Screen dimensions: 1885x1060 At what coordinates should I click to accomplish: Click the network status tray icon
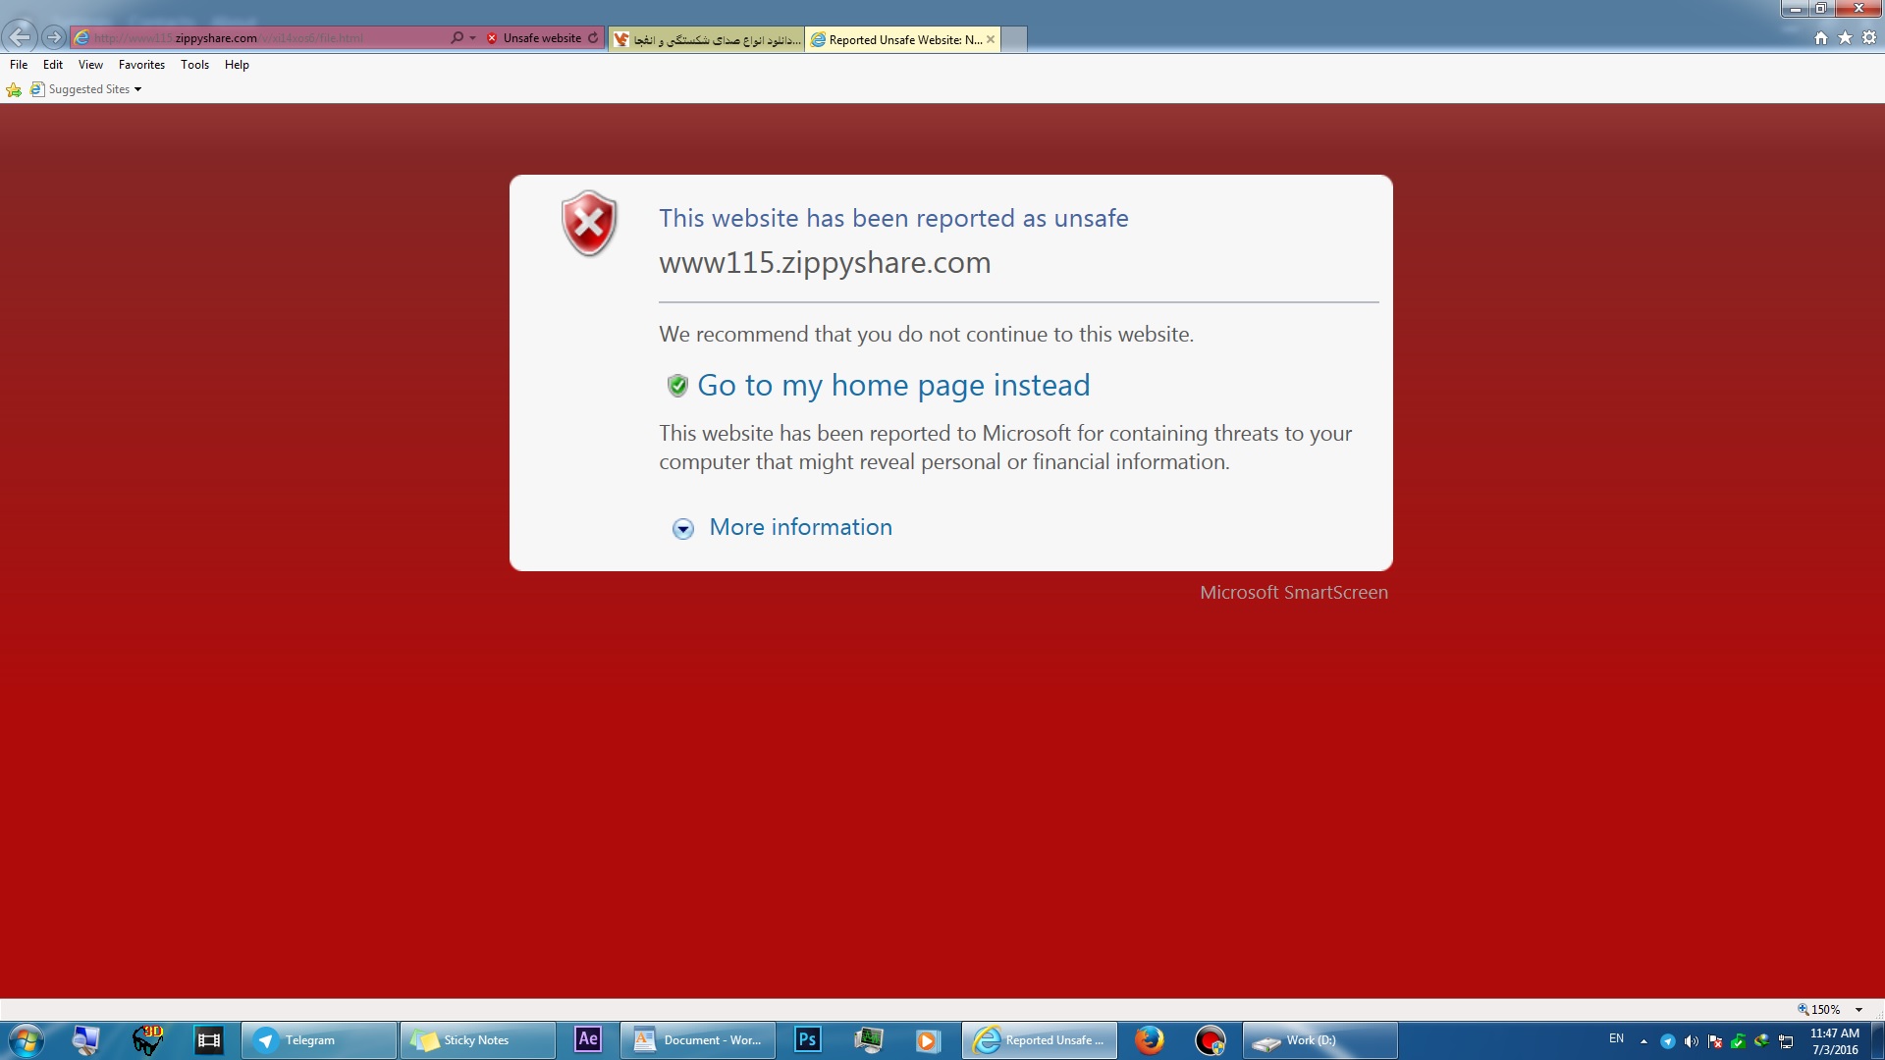click(x=1786, y=1041)
